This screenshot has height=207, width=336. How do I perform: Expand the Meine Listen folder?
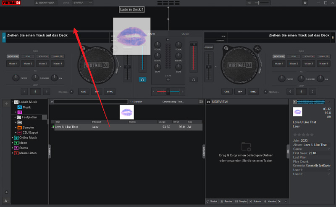[x=13, y=153]
